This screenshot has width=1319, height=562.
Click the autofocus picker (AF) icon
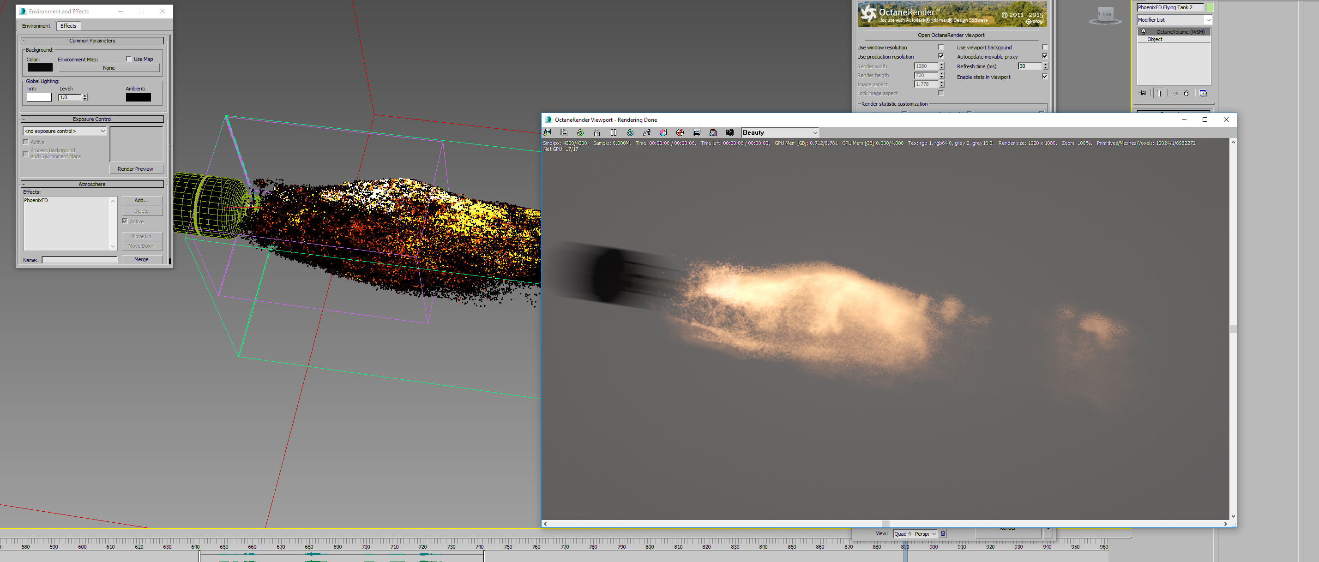click(x=647, y=132)
